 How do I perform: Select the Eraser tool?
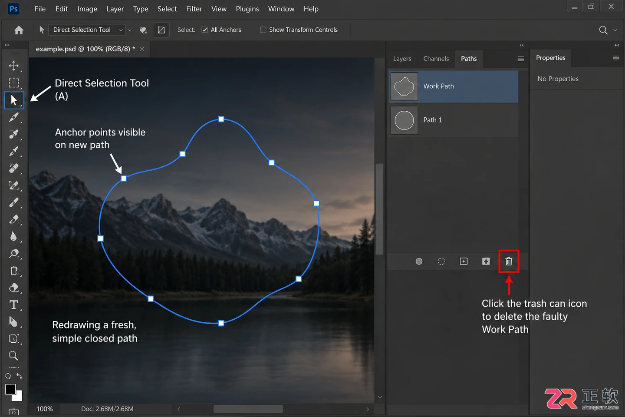point(13,288)
